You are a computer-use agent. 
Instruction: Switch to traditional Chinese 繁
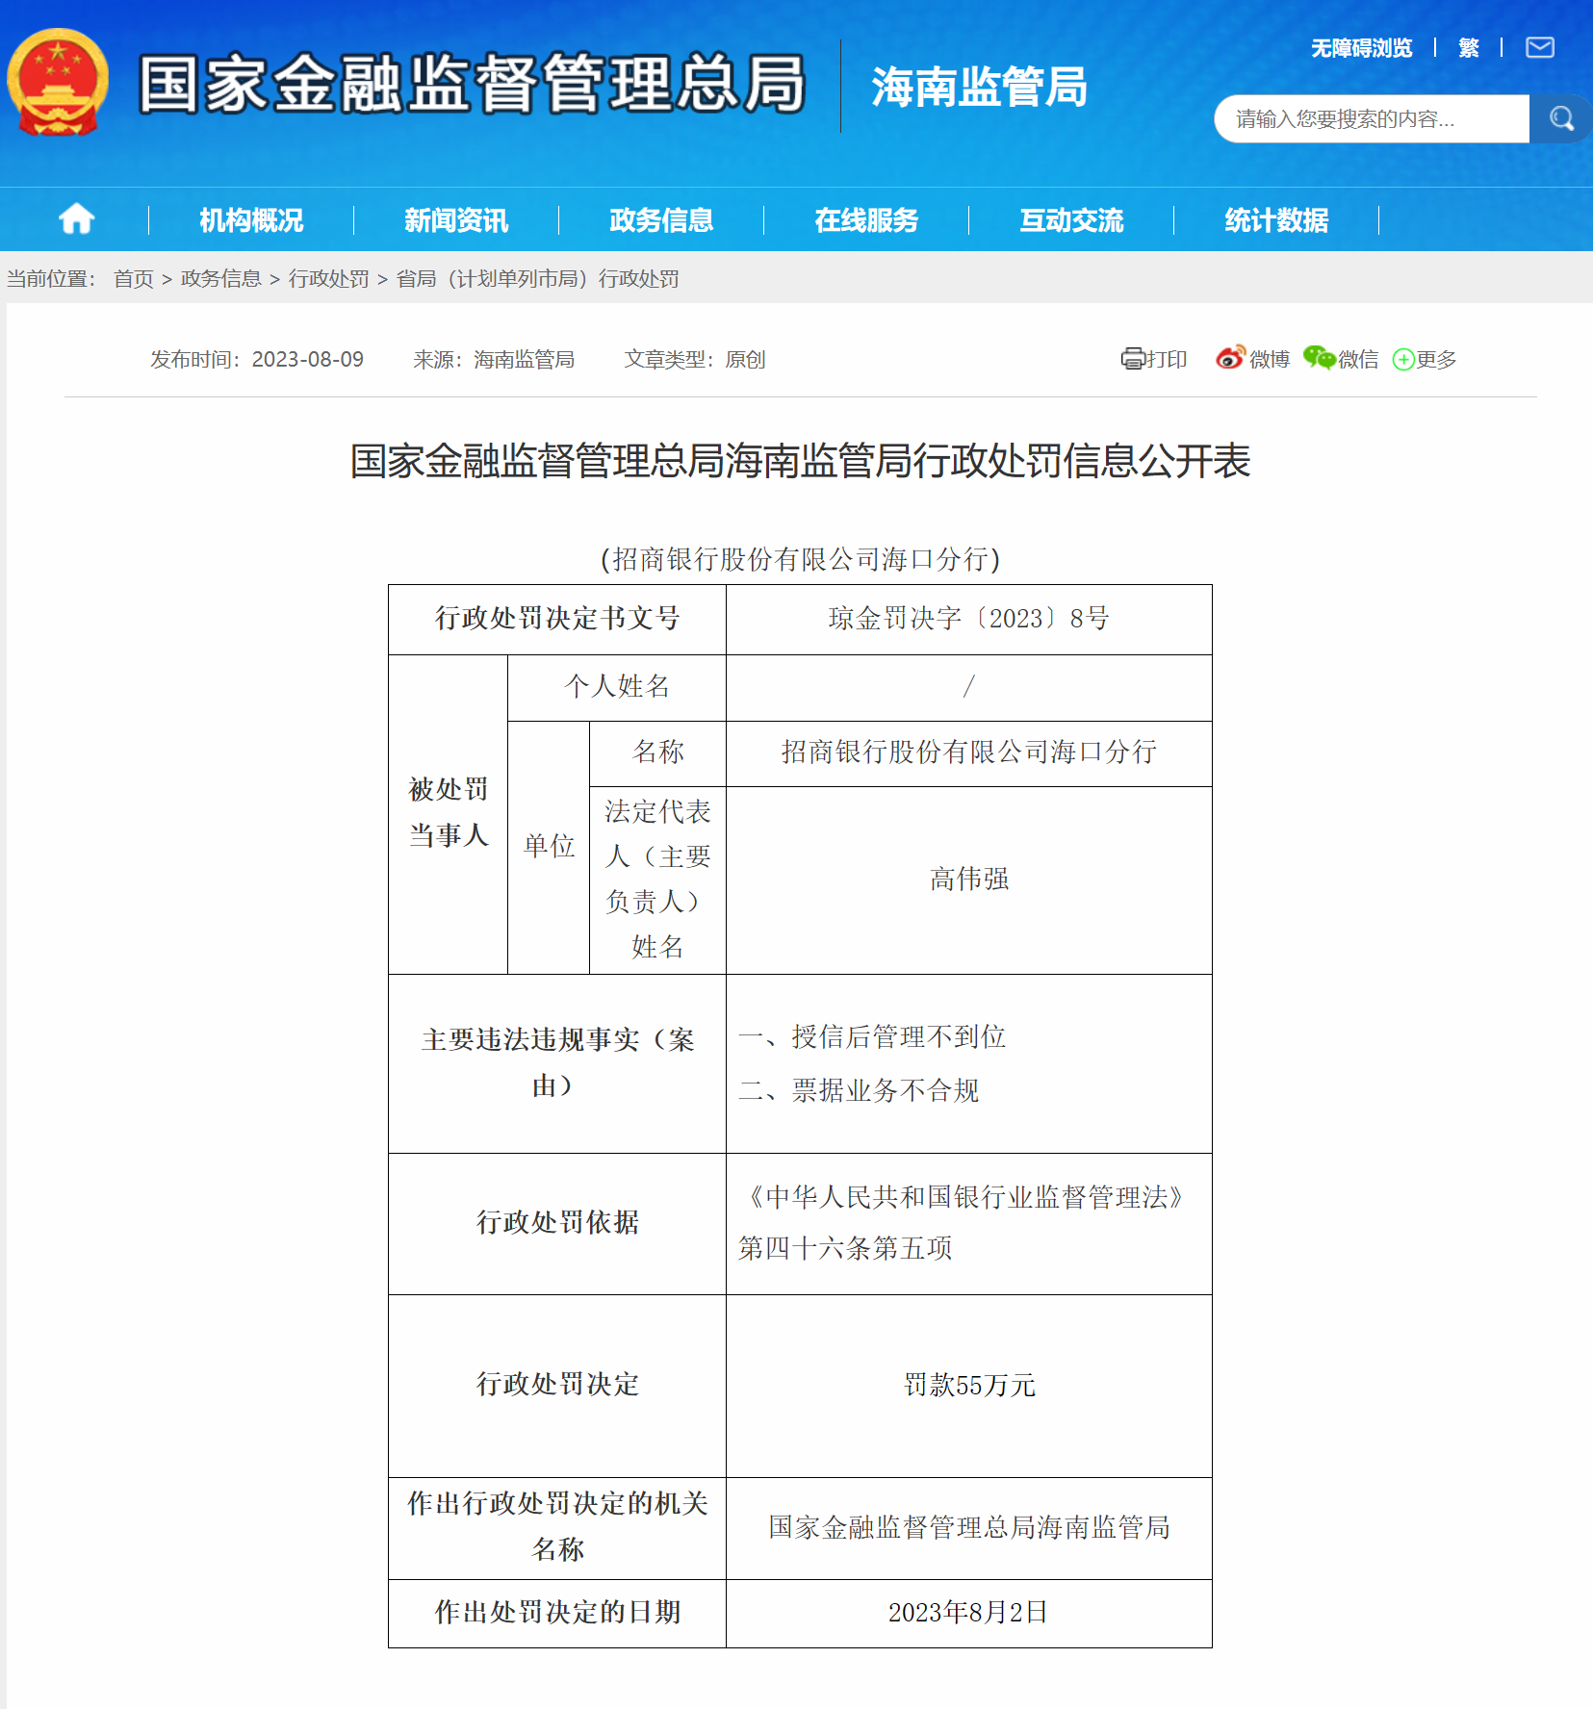click(x=1469, y=48)
